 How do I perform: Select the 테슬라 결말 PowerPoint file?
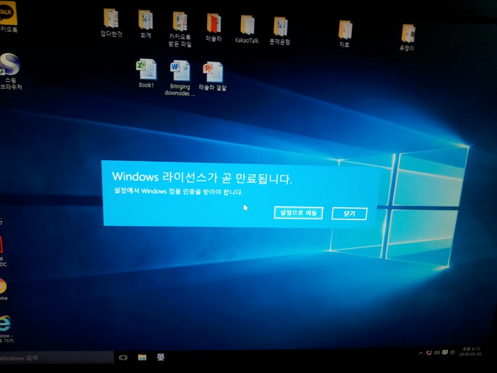point(213,77)
